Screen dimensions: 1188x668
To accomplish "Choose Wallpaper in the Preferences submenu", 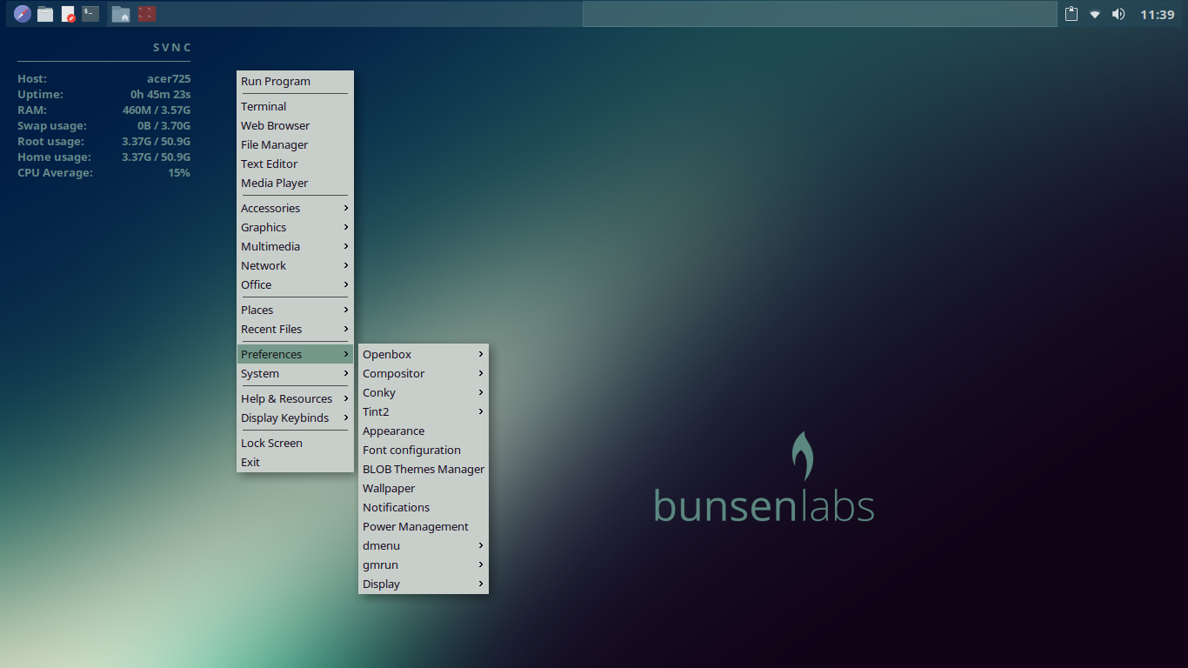I will click(x=424, y=489).
